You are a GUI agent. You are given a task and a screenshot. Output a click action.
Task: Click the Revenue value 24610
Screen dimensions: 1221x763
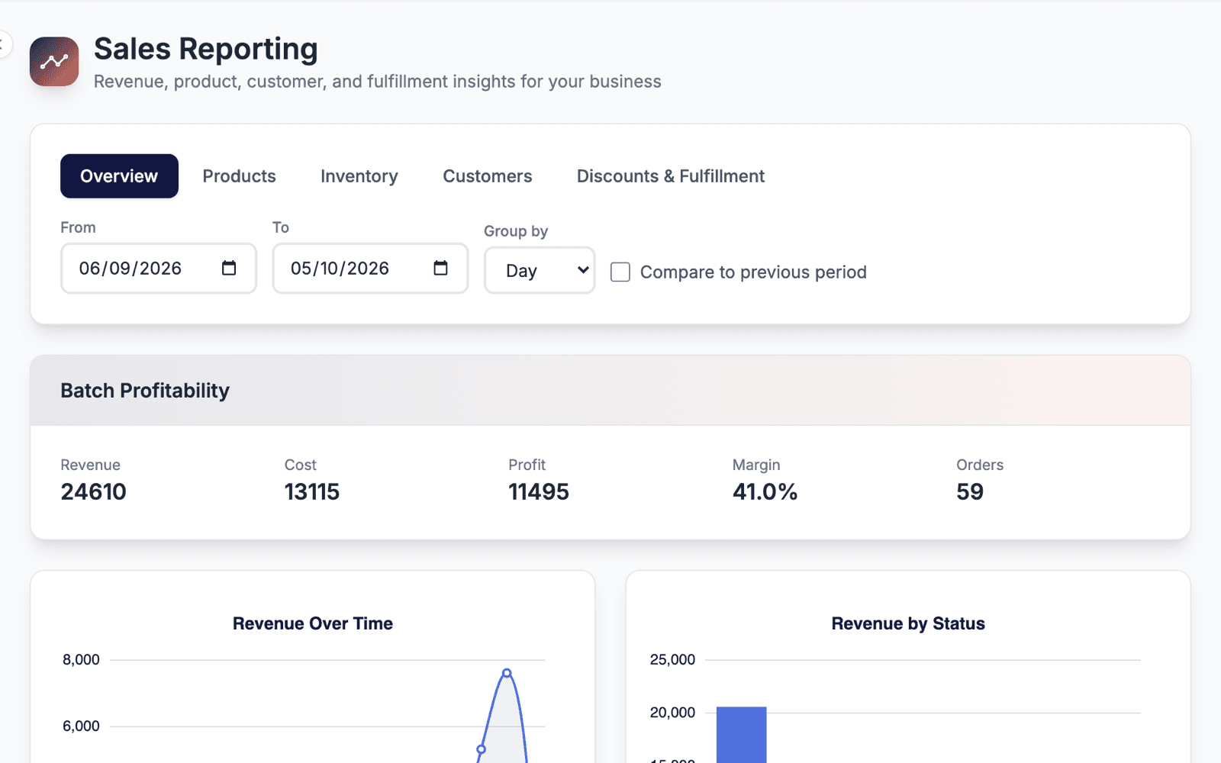coord(94,492)
